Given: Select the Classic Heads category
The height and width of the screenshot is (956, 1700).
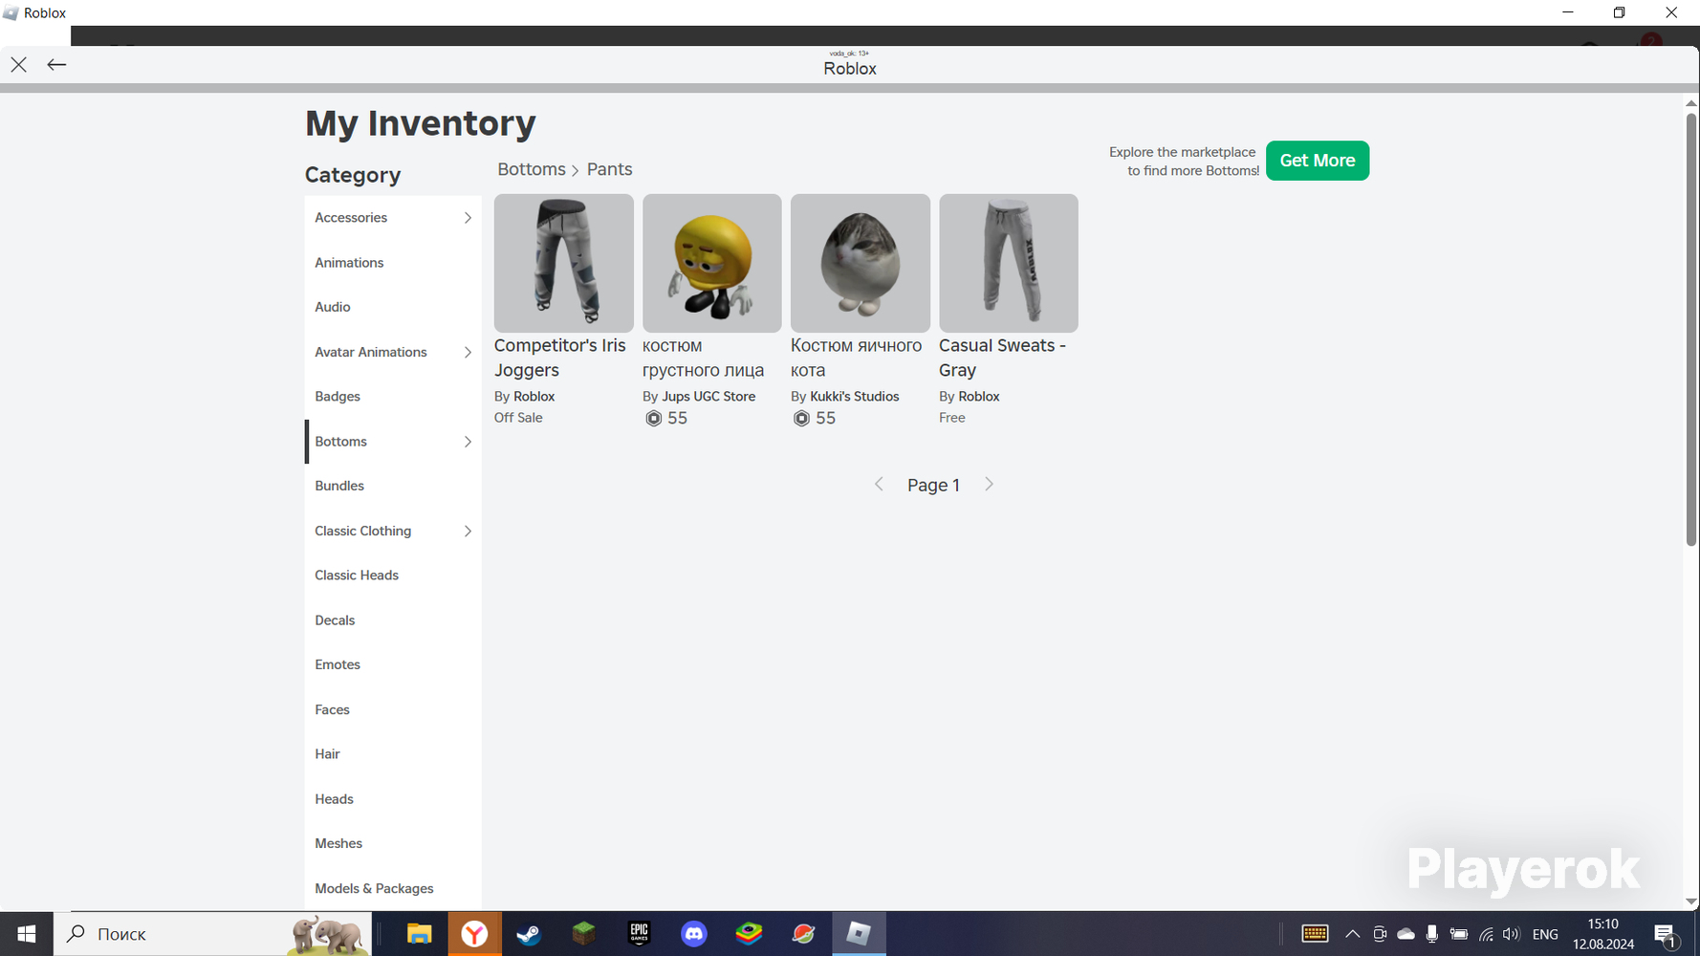Looking at the screenshot, I should [x=393, y=576].
